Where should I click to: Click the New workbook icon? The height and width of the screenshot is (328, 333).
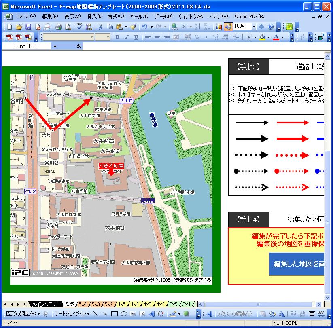[10, 27]
